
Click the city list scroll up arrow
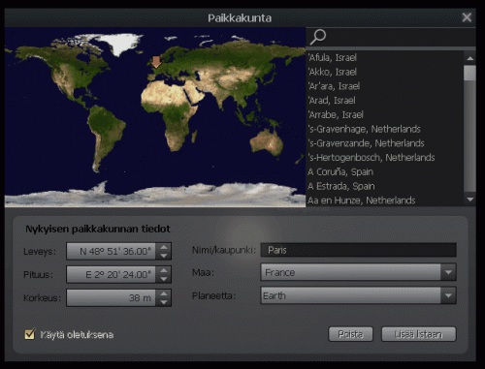point(469,58)
